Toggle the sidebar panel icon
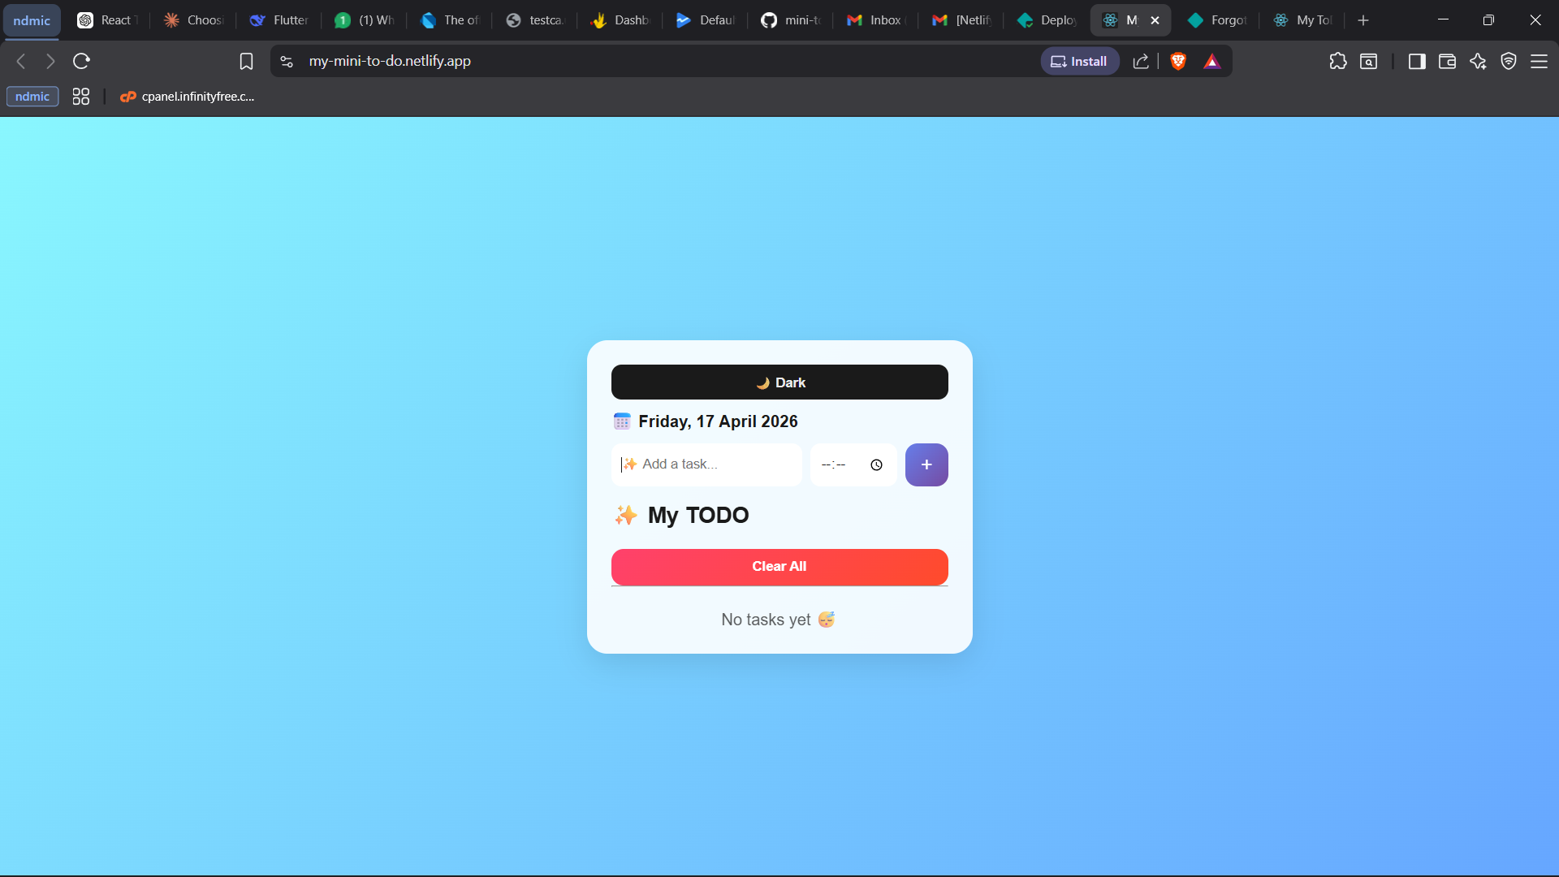Viewport: 1559px width, 877px height. [1417, 61]
